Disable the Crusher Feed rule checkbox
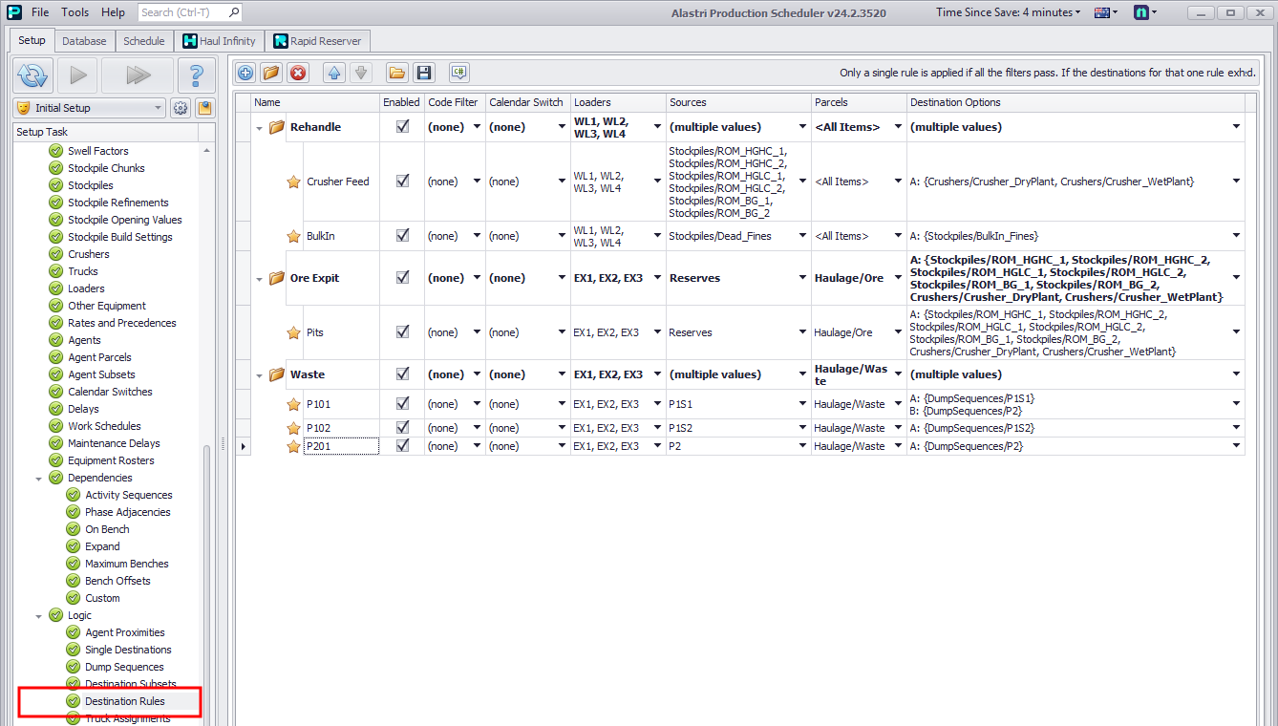The image size is (1278, 726). point(402,181)
